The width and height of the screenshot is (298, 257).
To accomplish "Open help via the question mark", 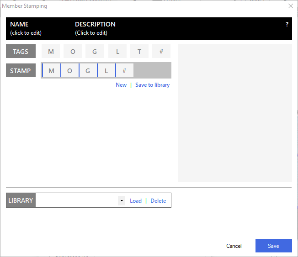I will [287, 25].
